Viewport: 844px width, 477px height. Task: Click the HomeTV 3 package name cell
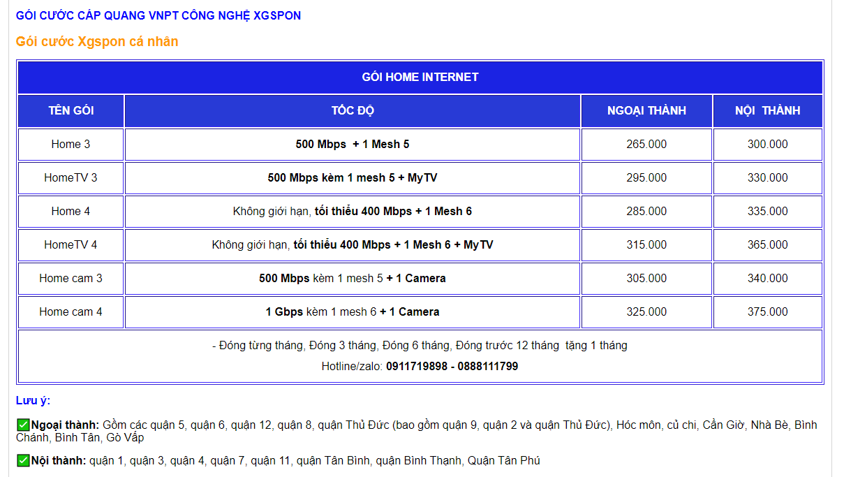(x=71, y=177)
